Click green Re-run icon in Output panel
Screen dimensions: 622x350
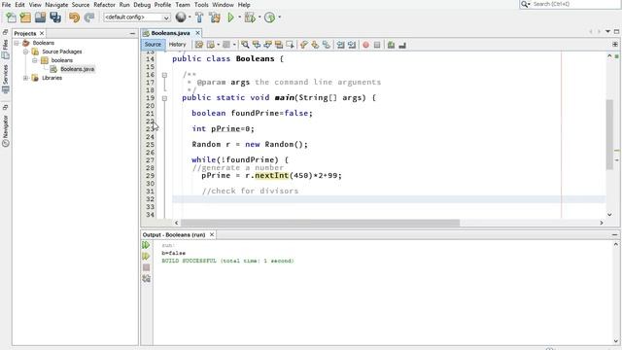[x=146, y=245]
